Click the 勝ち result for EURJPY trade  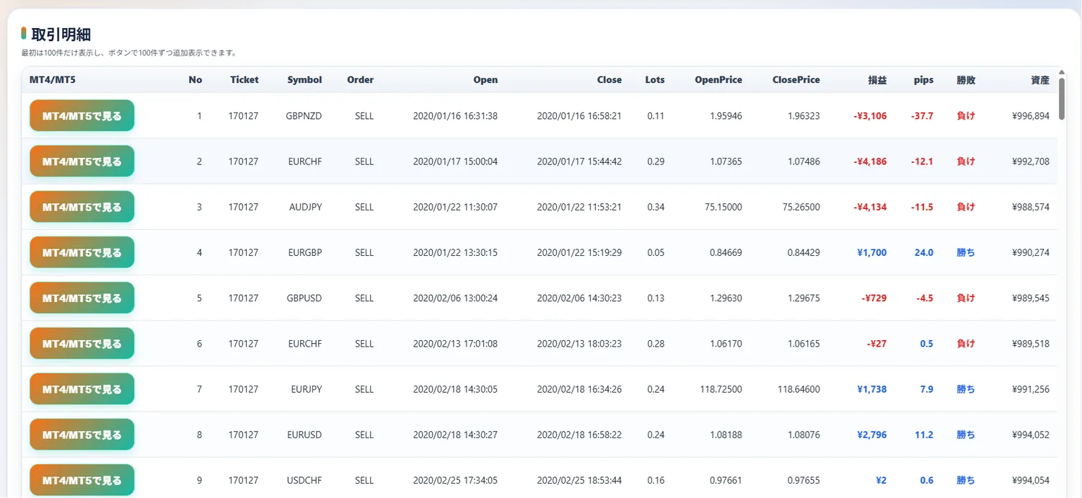tap(966, 389)
